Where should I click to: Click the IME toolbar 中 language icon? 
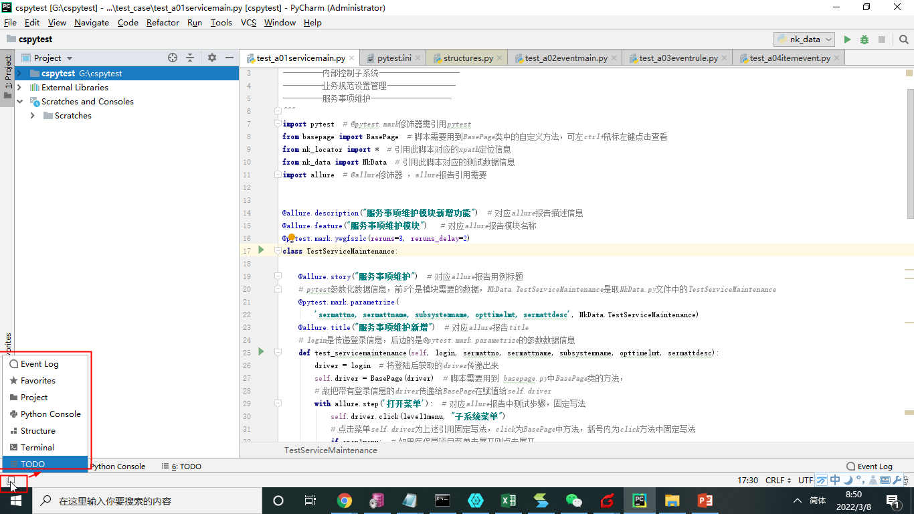[834, 480]
